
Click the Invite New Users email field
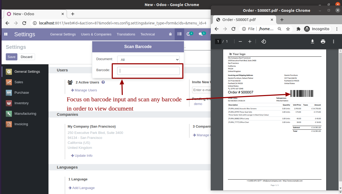click(x=202, y=90)
